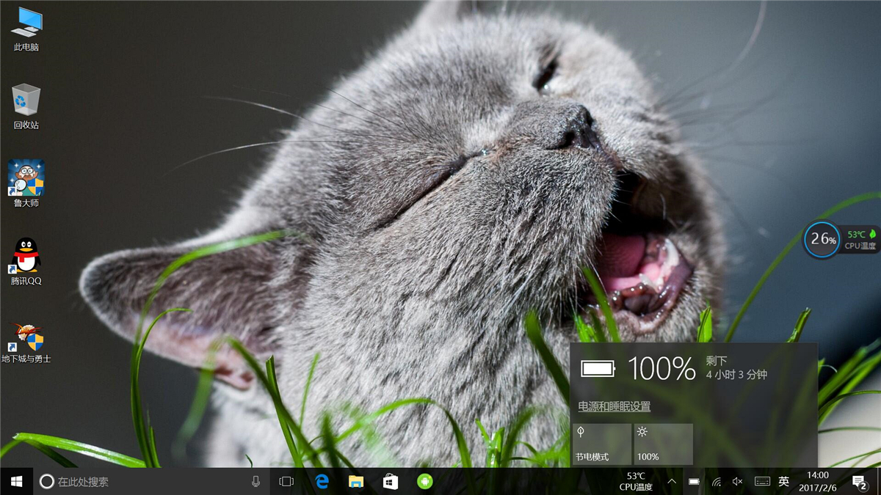Open the Action Center notifications button

click(x=859, y=482)
